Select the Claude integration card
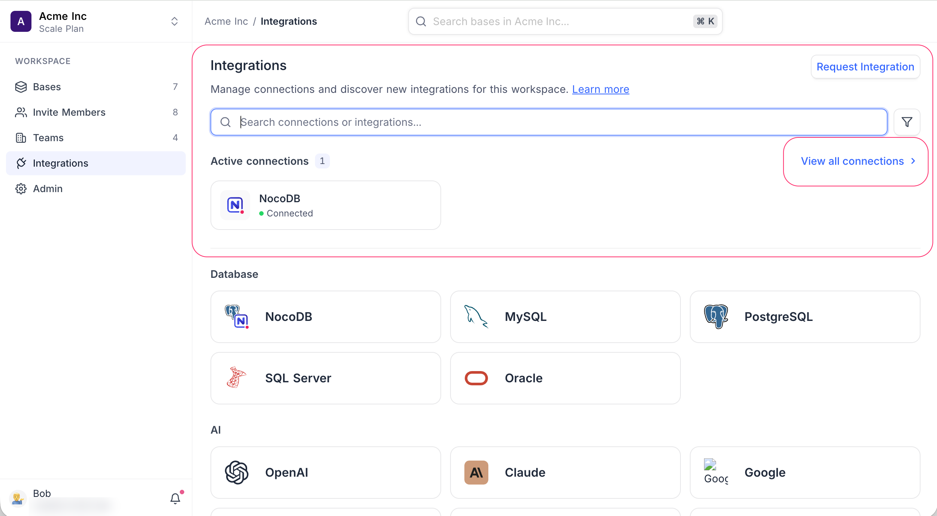Image resolution: width=937 pixels, height=516 pixels. click(x=565, y=473)
